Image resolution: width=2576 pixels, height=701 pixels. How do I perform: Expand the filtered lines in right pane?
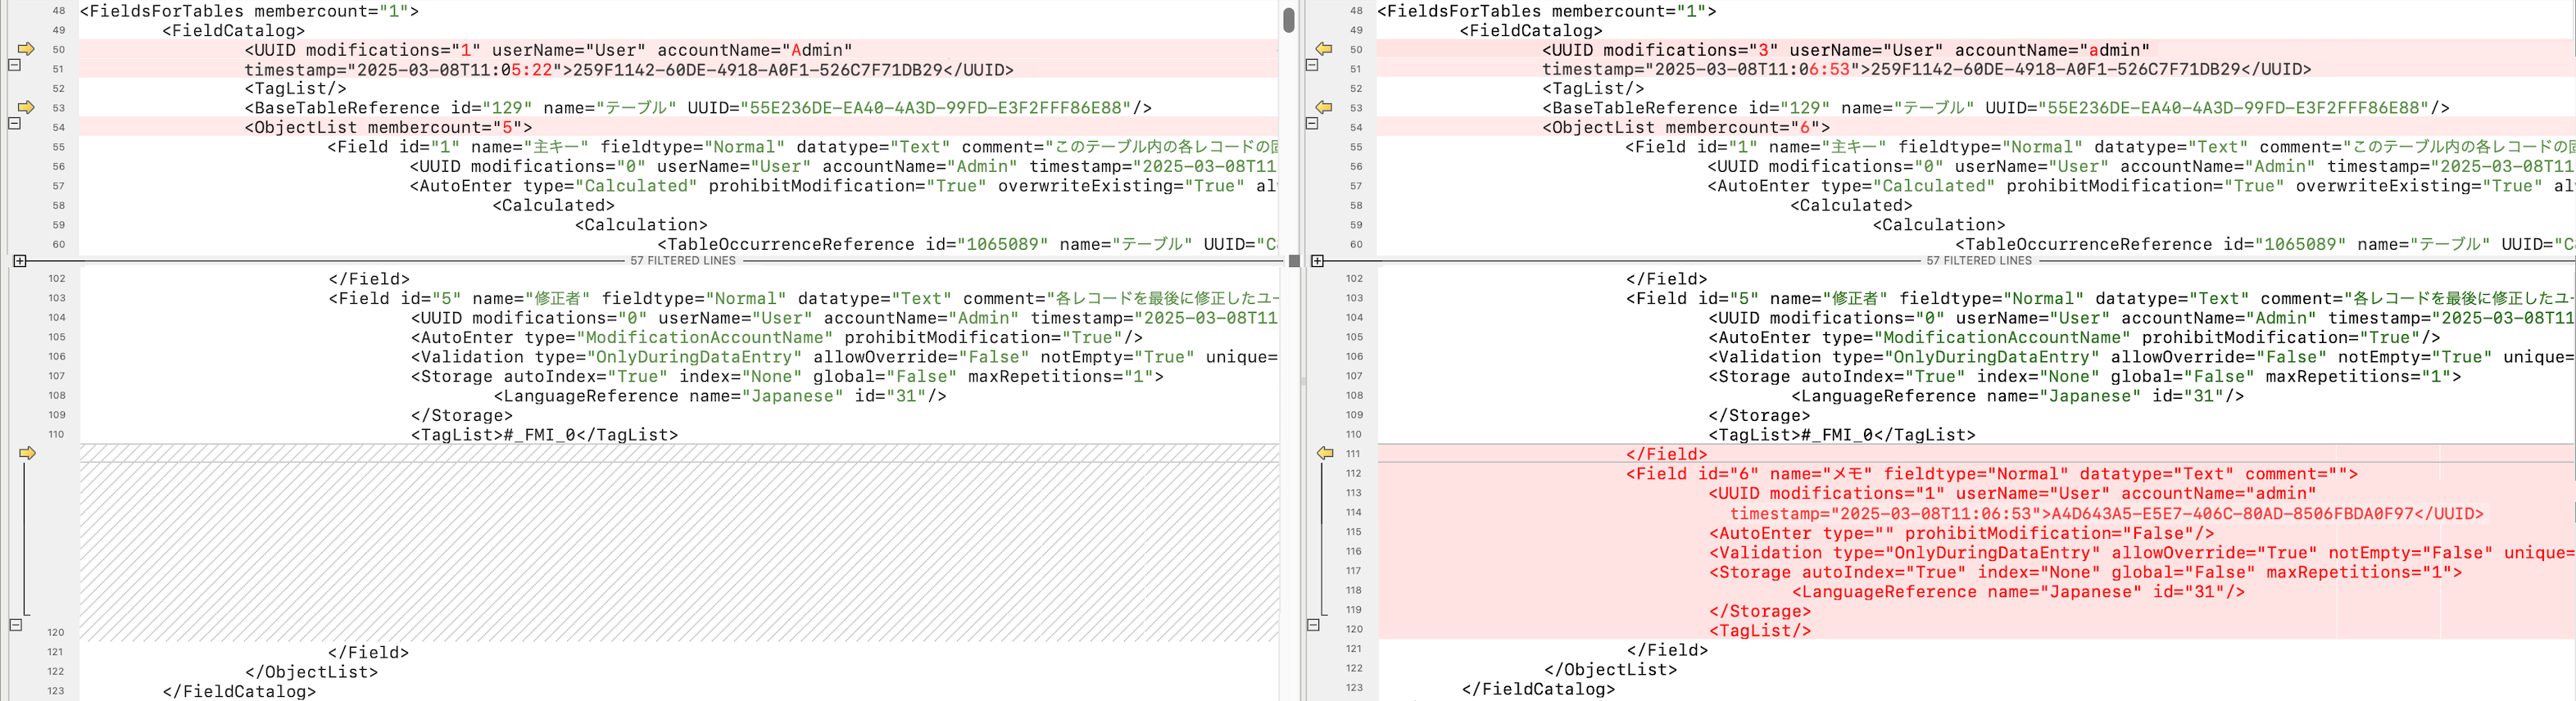click(1317, 261)
